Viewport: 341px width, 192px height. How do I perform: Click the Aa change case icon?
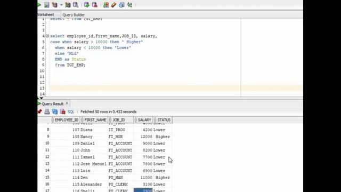(129, 5)
